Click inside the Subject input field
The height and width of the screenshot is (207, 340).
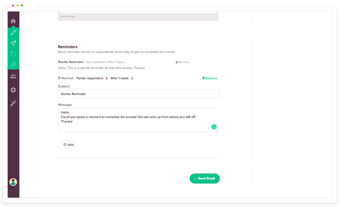[x=139, y=94]
